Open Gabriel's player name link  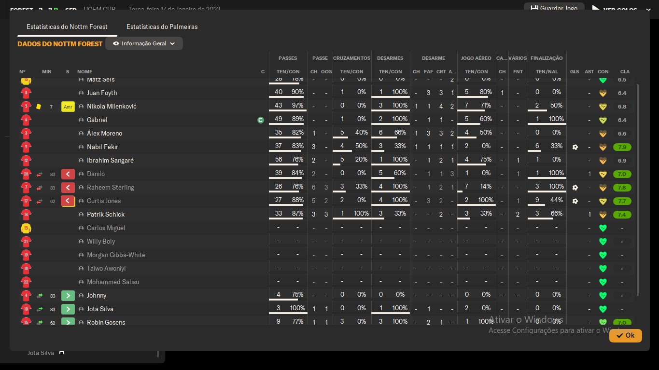tap(97, 120)
